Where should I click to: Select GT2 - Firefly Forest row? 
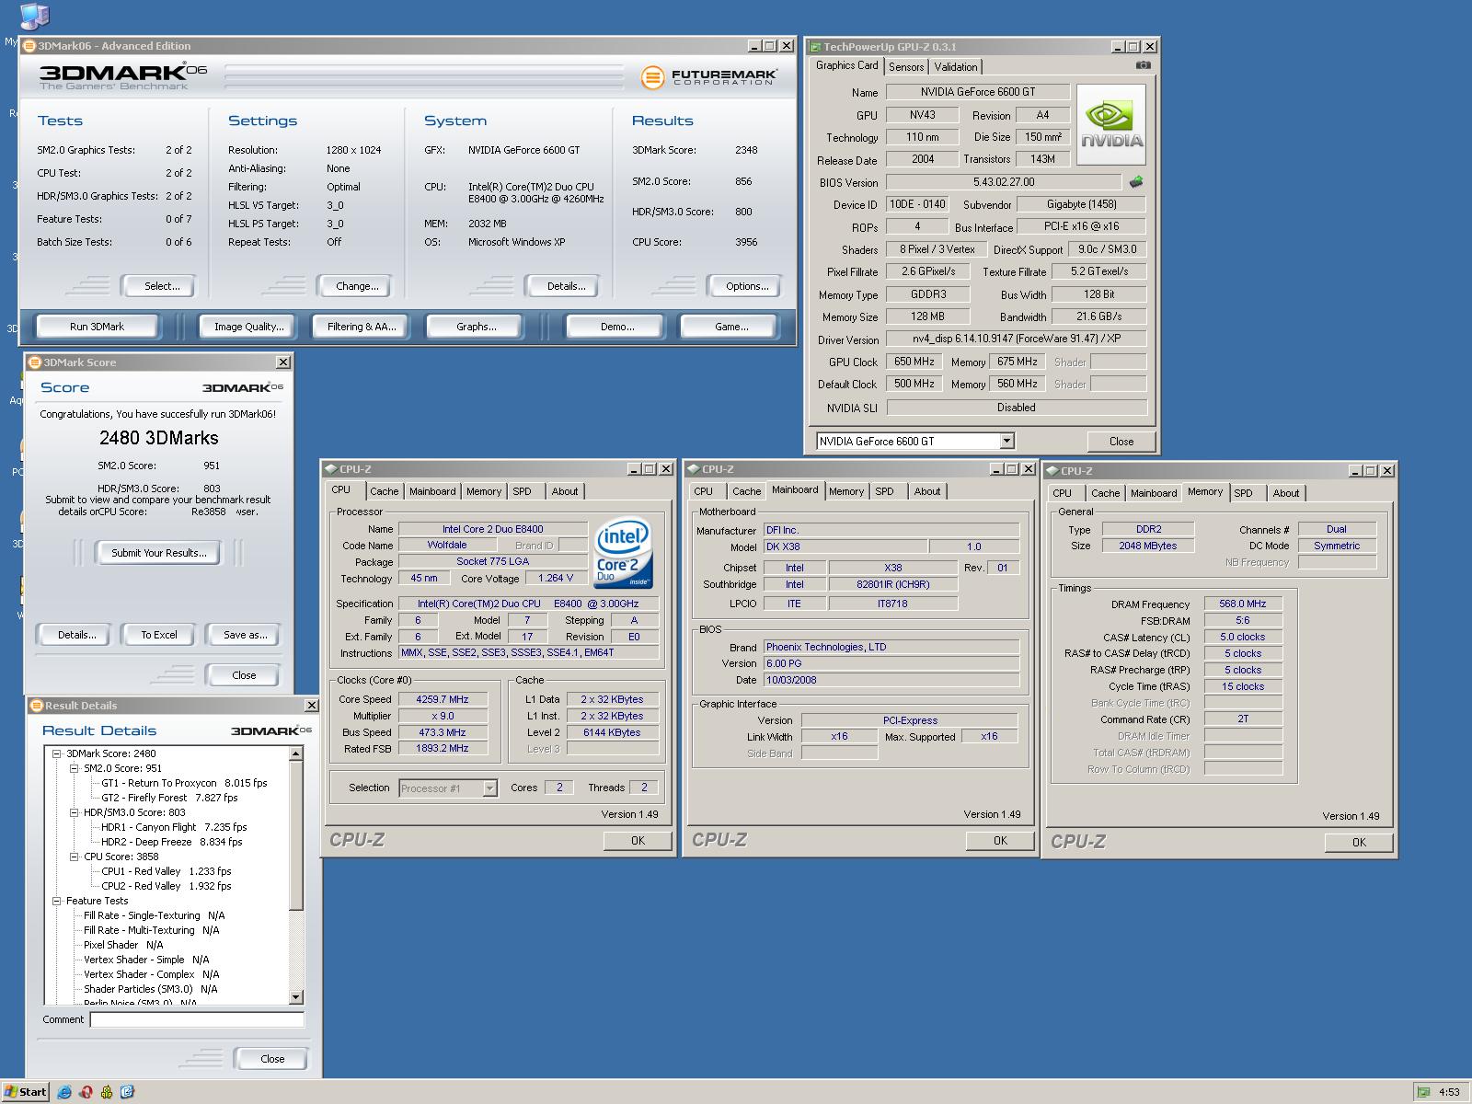tap(169, 798)
